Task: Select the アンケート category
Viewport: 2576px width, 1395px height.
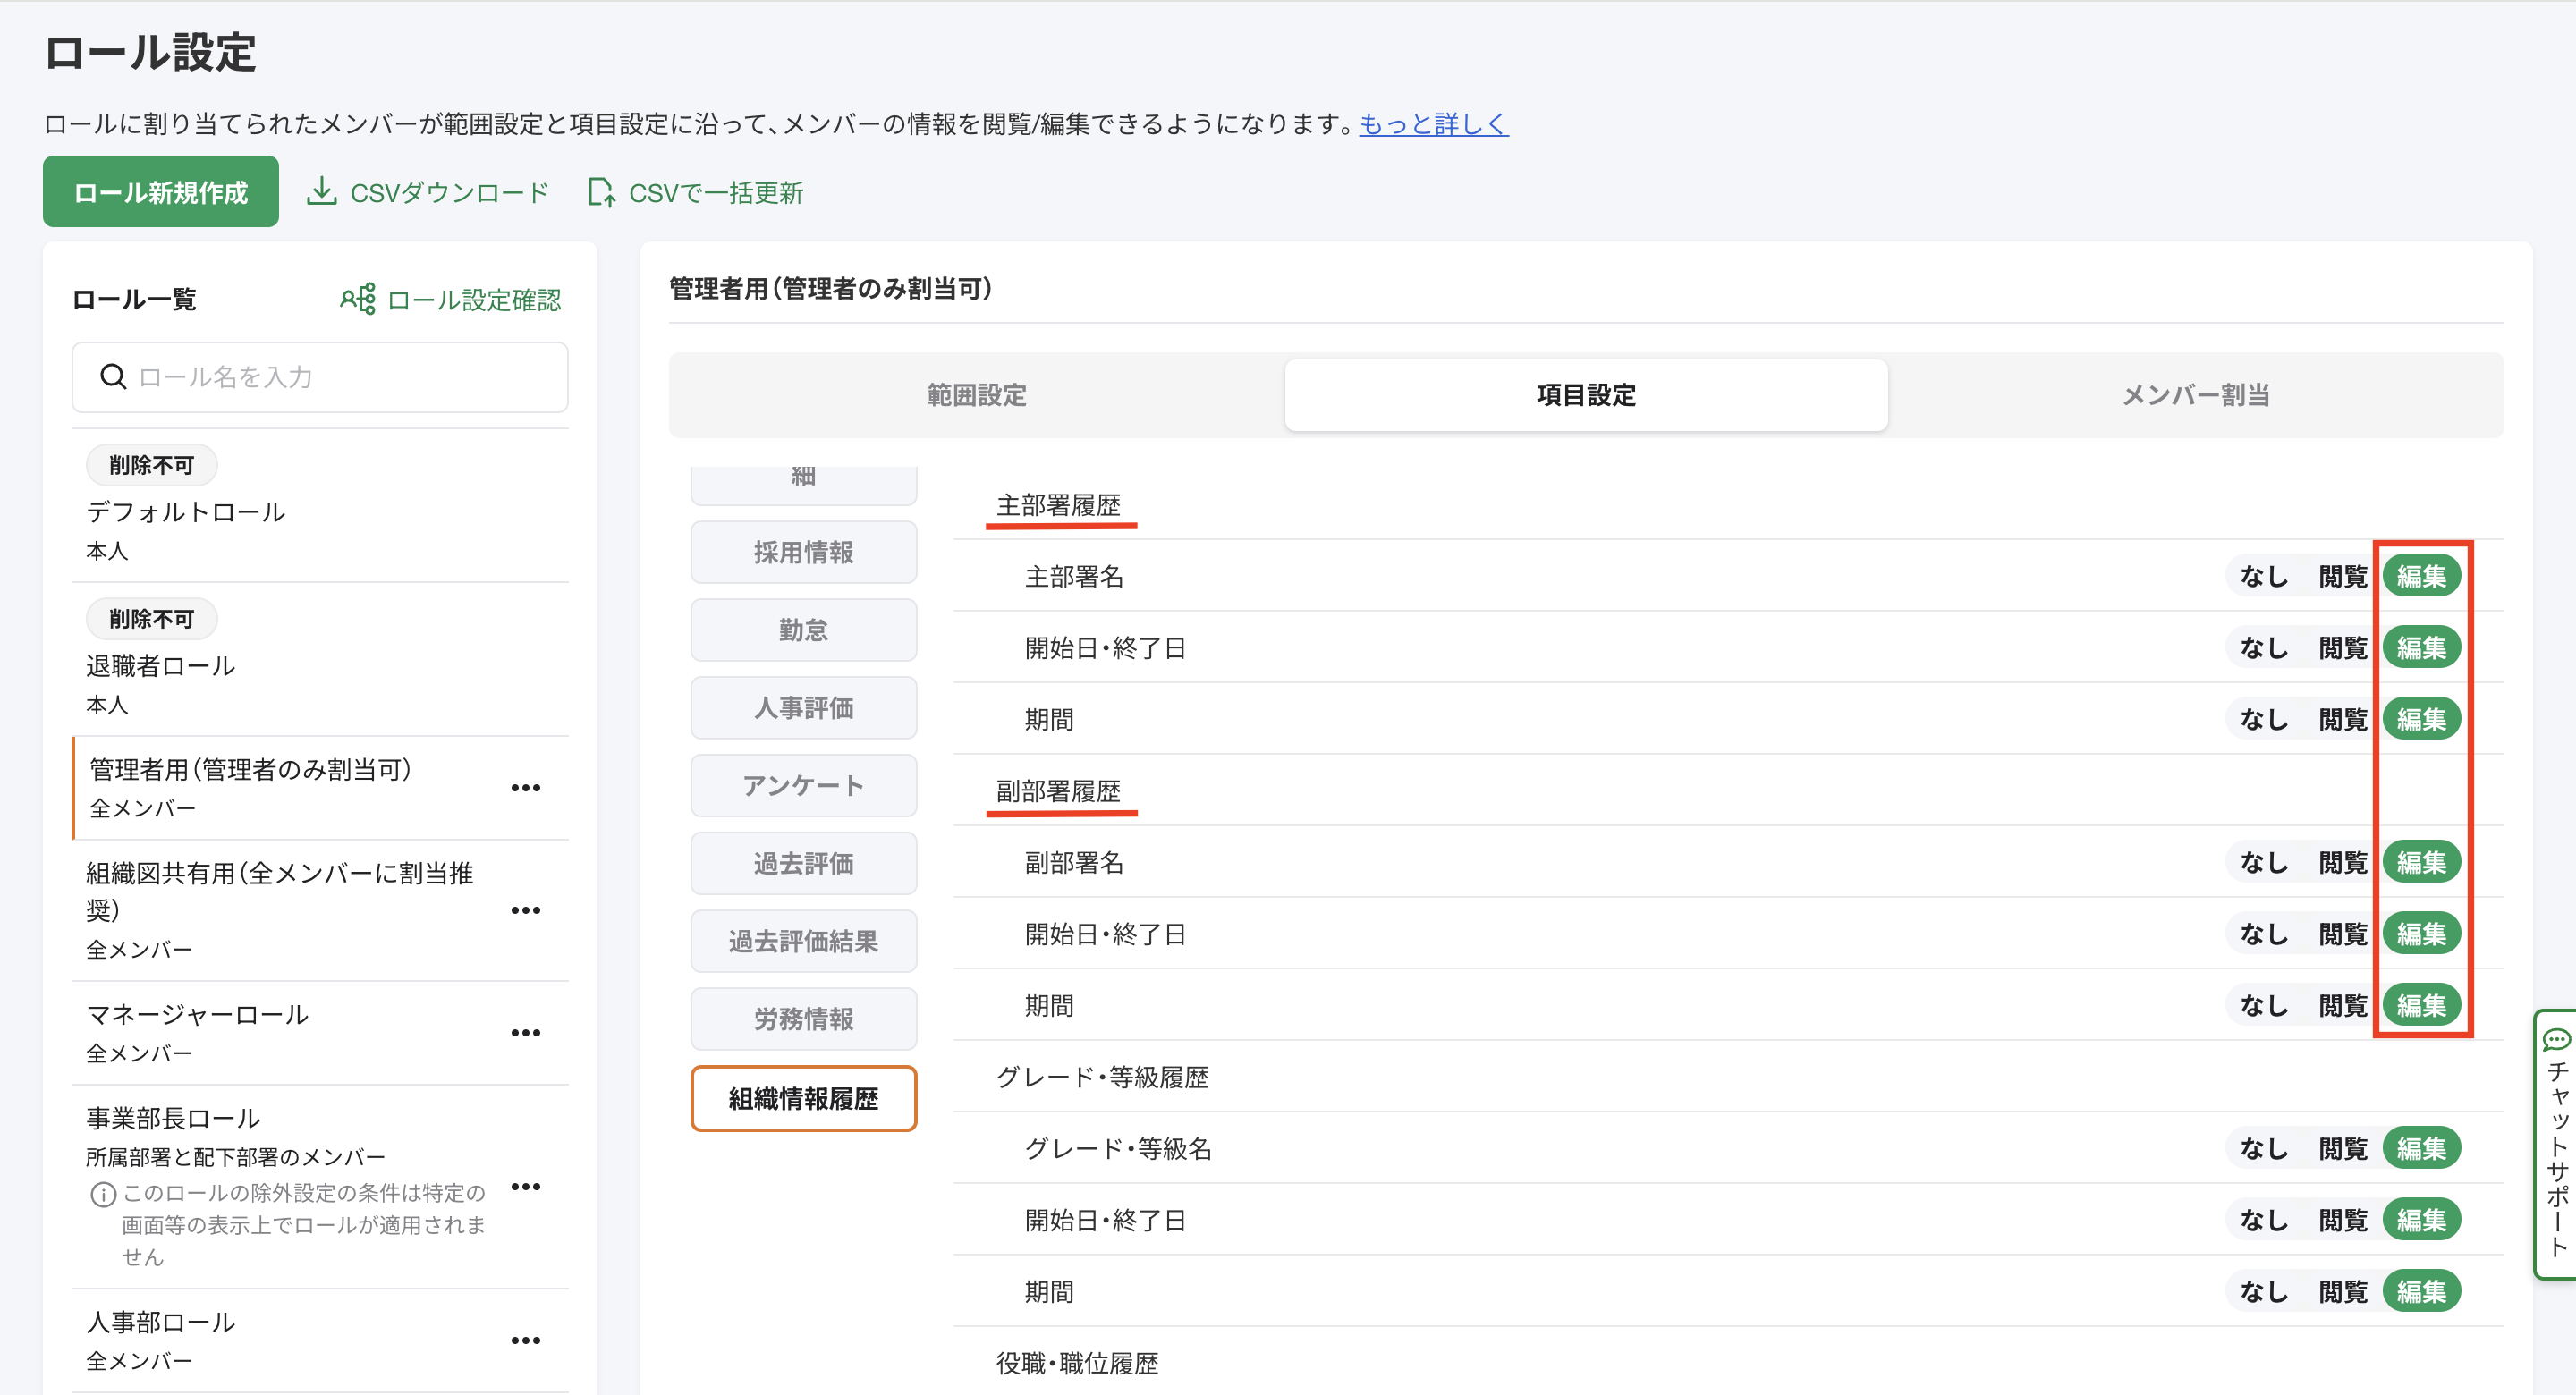Action: pos(803,785)
